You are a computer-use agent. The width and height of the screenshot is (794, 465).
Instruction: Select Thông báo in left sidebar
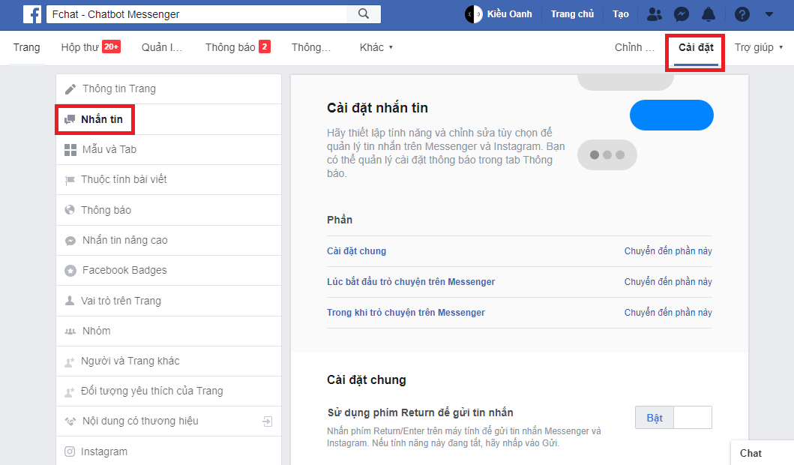(x=169, y=210)
